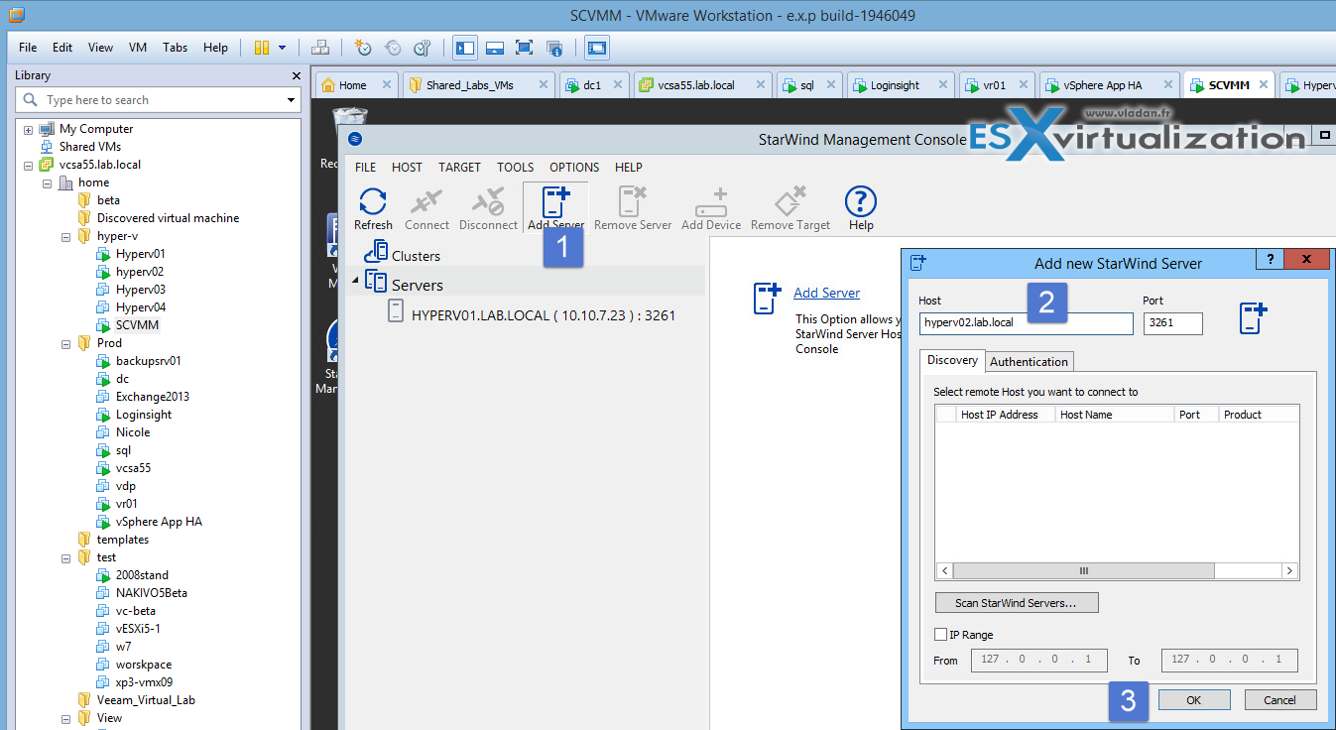Open StarWind HOST menu
Viewport: 1336px width, 730px height.
[x=407, y=168]
